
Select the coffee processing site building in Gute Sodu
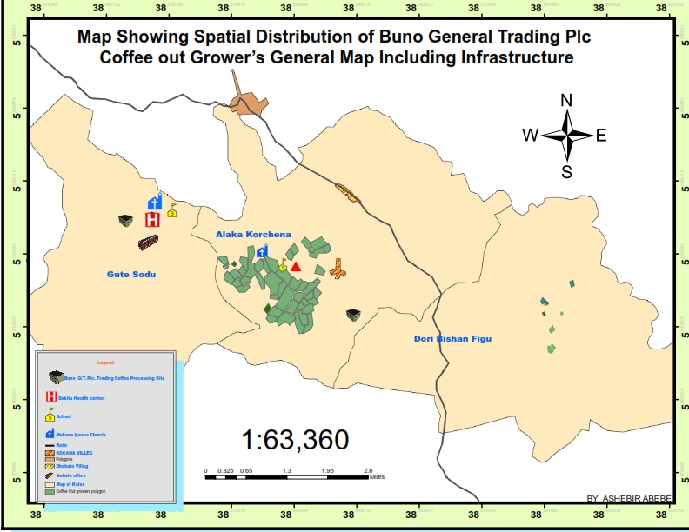125,221
